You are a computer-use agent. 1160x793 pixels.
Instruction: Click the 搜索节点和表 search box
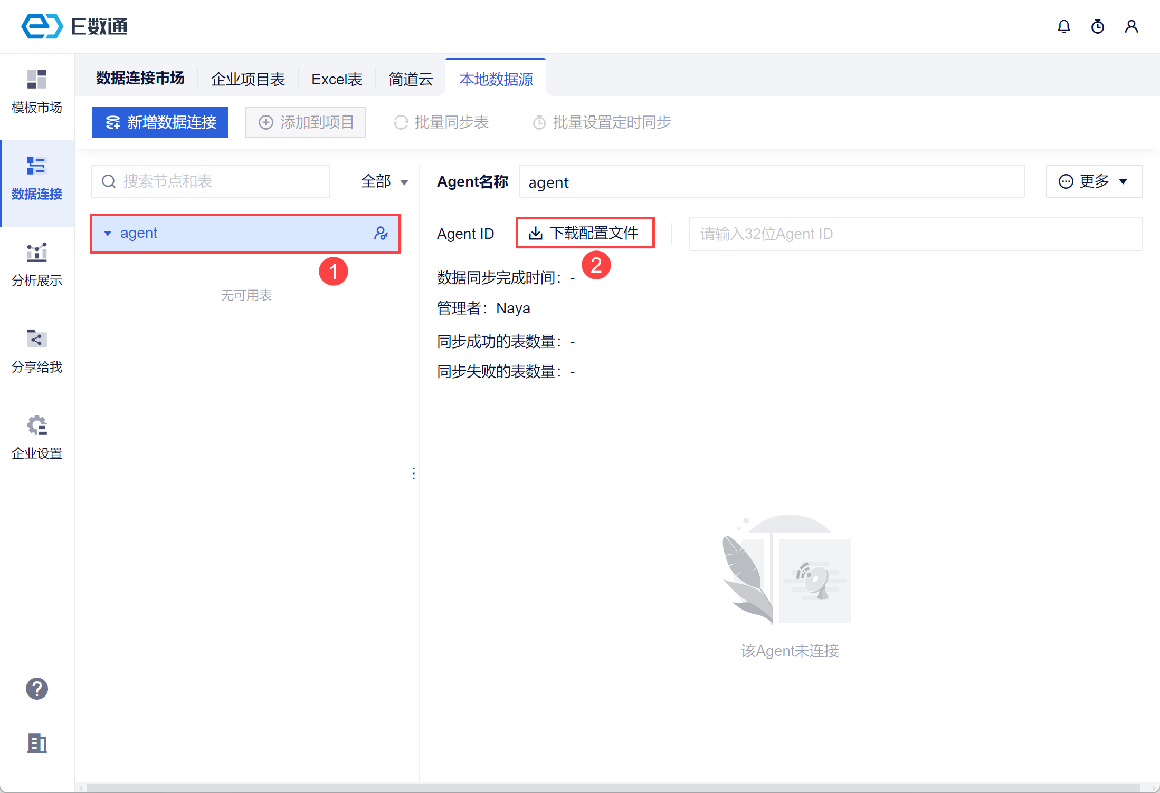(x=211, y=182)
